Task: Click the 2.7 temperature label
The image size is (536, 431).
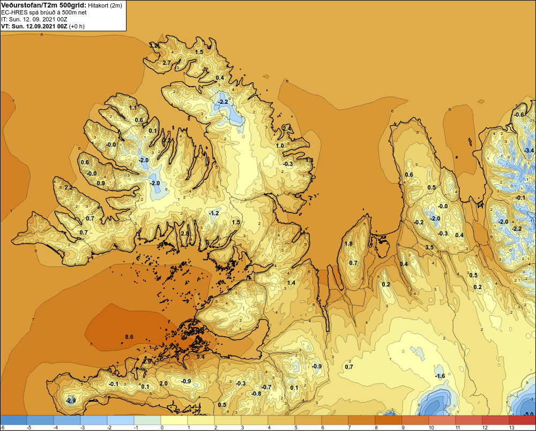Action: pyautogui.click(x=167, y=63)
